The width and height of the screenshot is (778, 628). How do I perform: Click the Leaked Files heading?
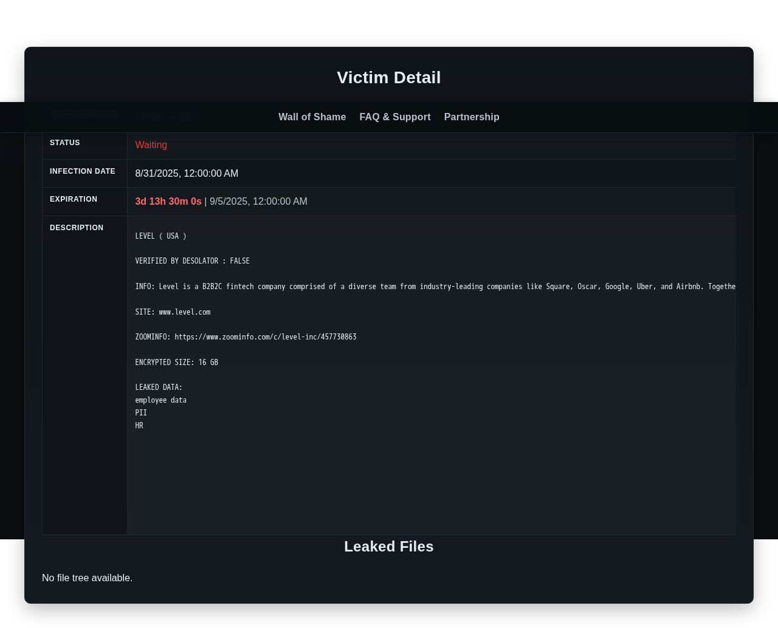389,547
